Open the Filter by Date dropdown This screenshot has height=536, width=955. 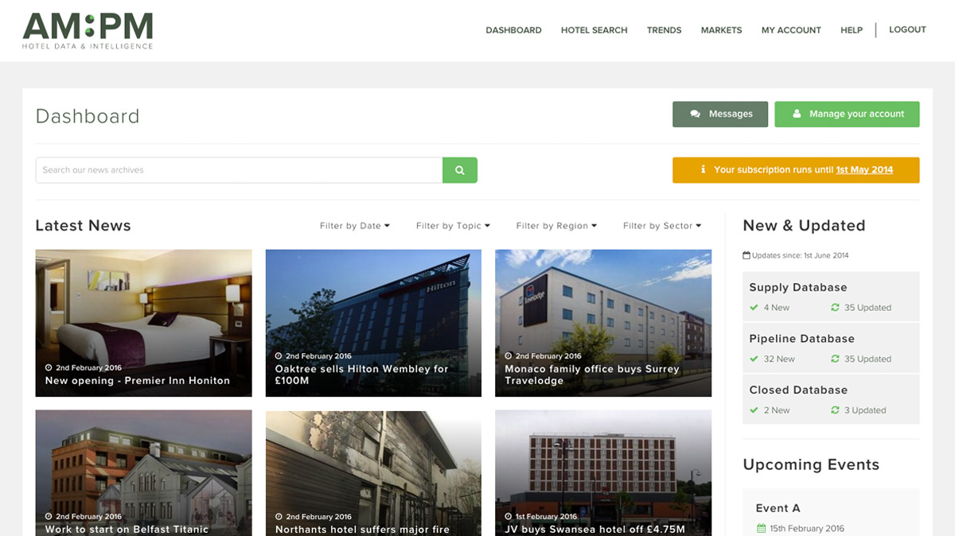click(355, 226)
